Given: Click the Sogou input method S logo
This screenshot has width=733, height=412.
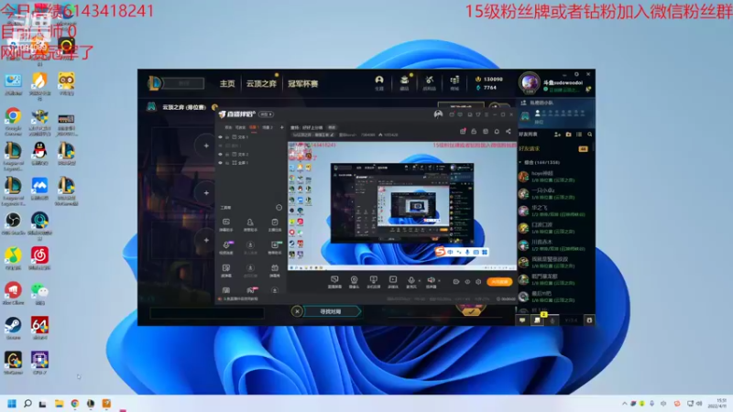Looking at the screenshot, I should click(x=440, y=252).
